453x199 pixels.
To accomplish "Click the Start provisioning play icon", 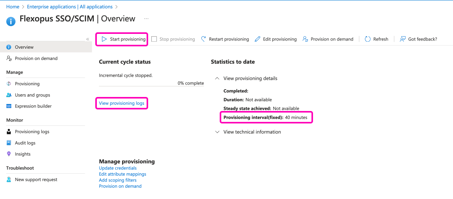I will pos(104,39).
